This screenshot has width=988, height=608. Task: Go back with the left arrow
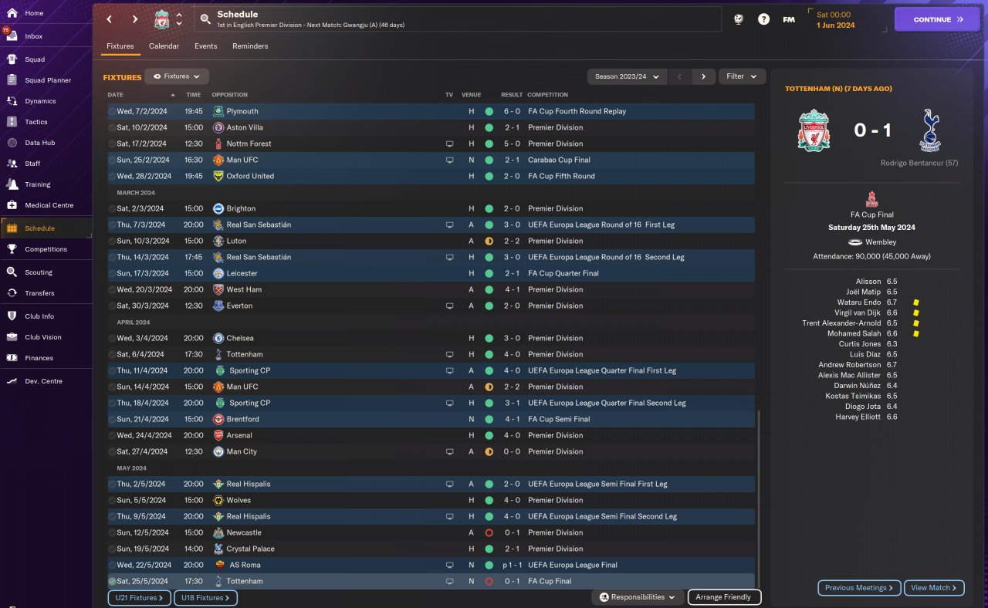click(109, 19)
